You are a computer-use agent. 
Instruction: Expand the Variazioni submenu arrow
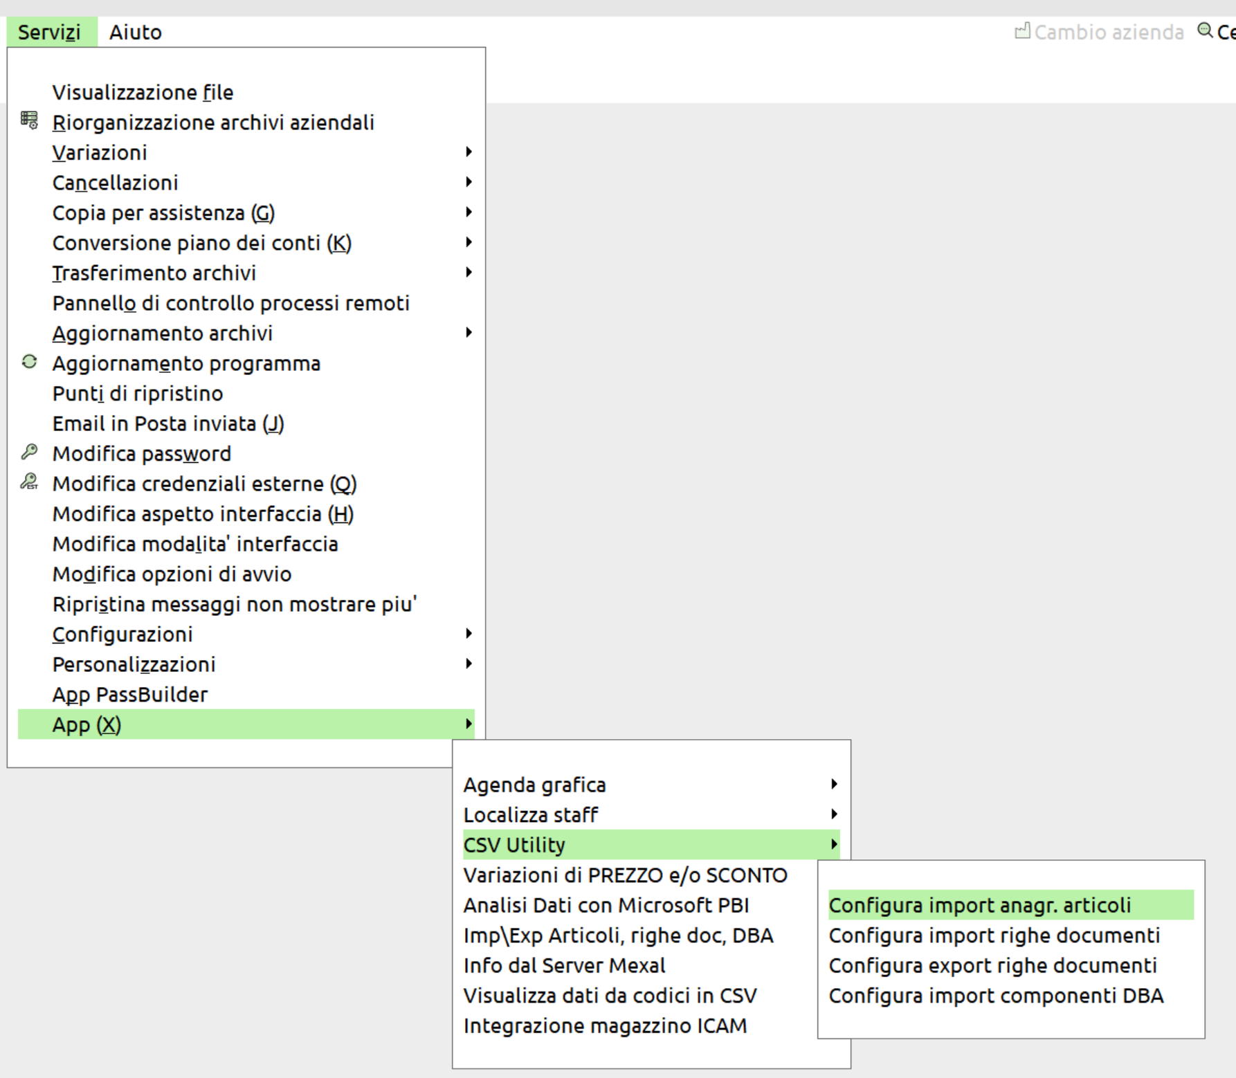click(x=469, y=152)
